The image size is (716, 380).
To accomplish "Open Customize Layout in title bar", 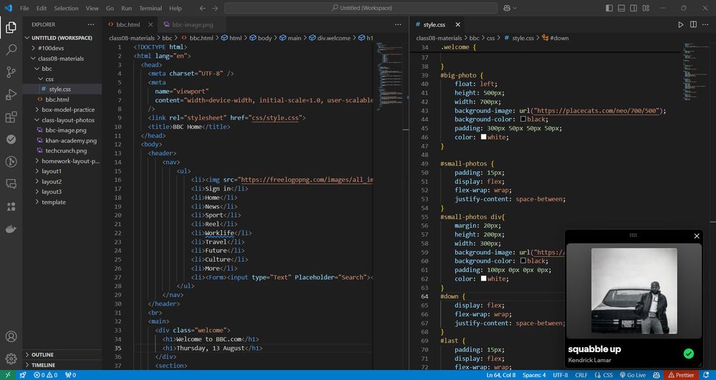I will (x=646, y=8).
